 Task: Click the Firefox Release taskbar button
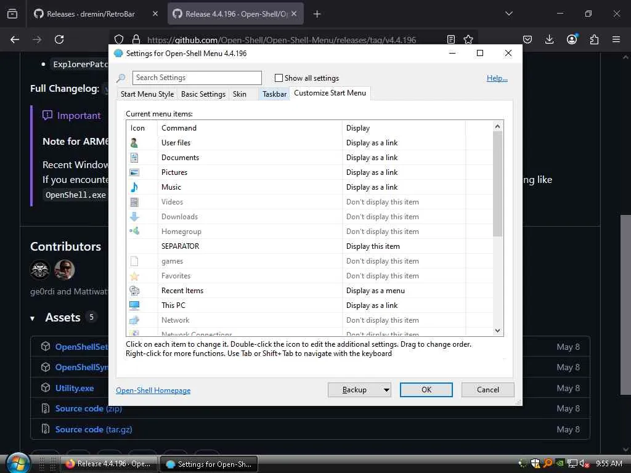point(108,464)
